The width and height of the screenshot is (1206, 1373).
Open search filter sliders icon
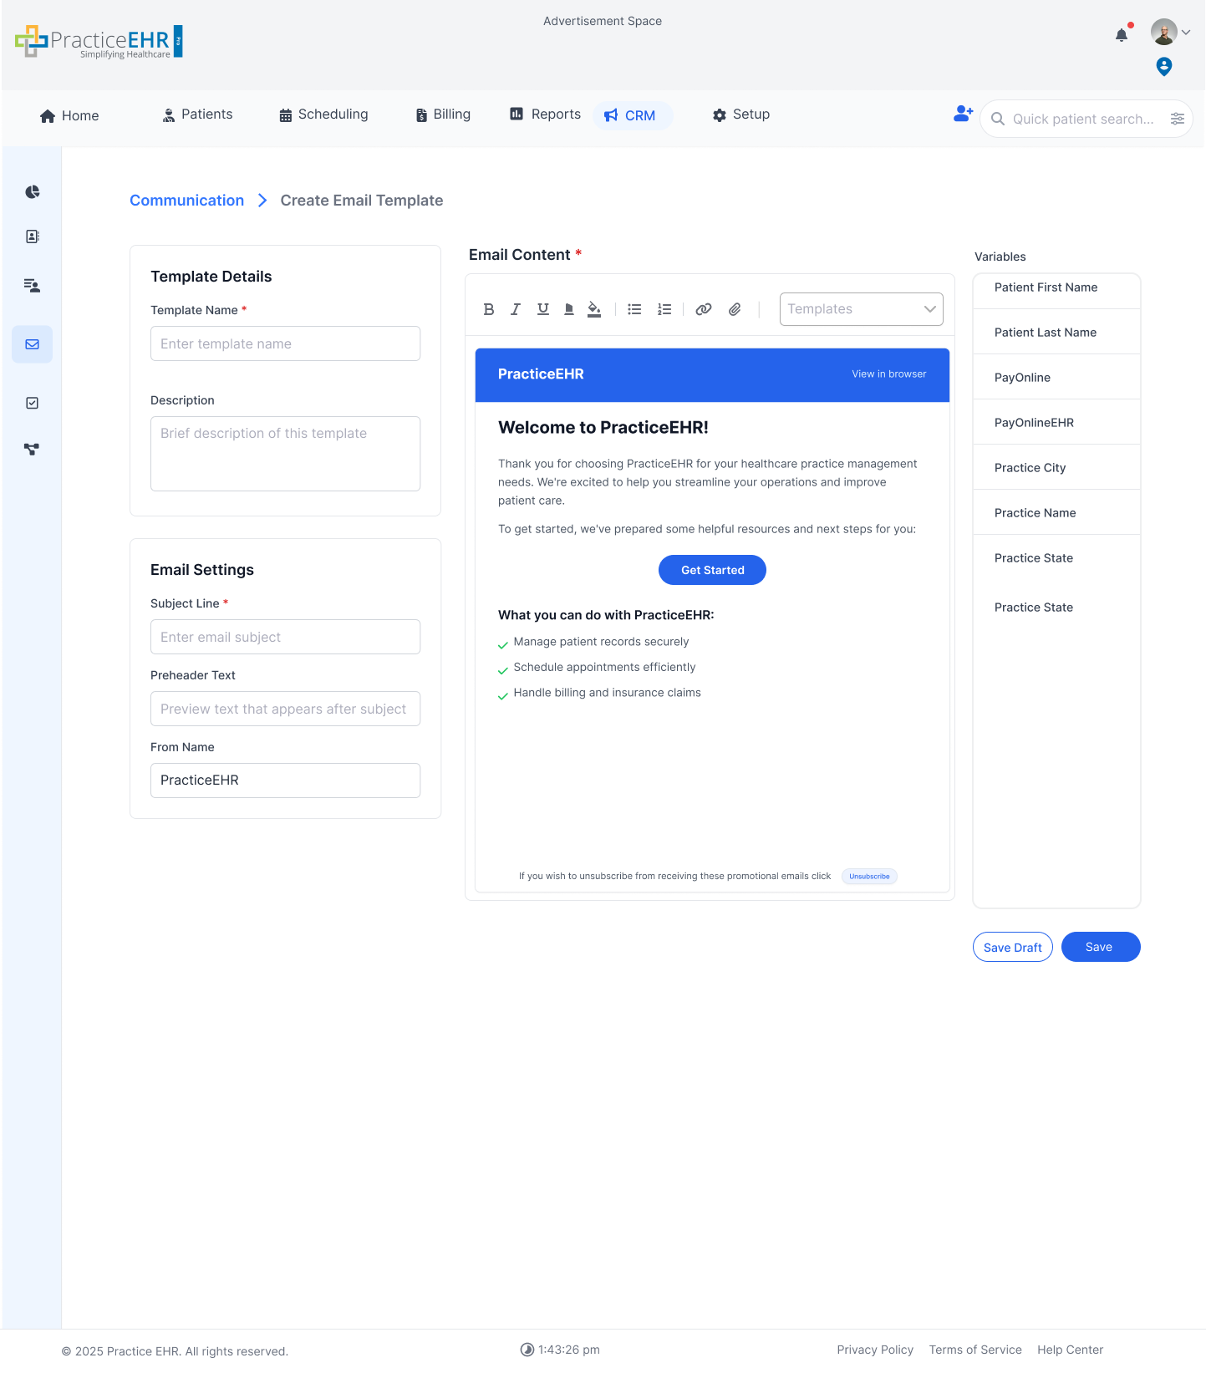pyautogui.click(x=1177, y=119)
